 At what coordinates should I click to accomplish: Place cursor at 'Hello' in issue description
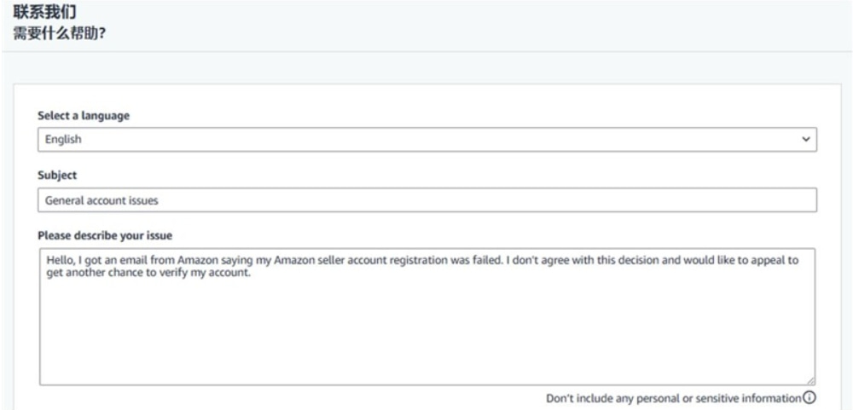[58, 261]
